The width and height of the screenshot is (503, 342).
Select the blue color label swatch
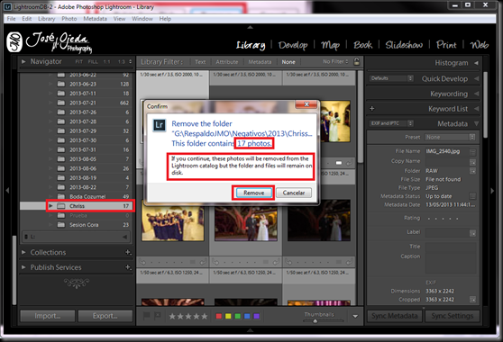point(247,316)
